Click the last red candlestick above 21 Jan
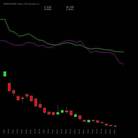Image resolution: width=138 pixels, height=138 pixels. (115, 126)
